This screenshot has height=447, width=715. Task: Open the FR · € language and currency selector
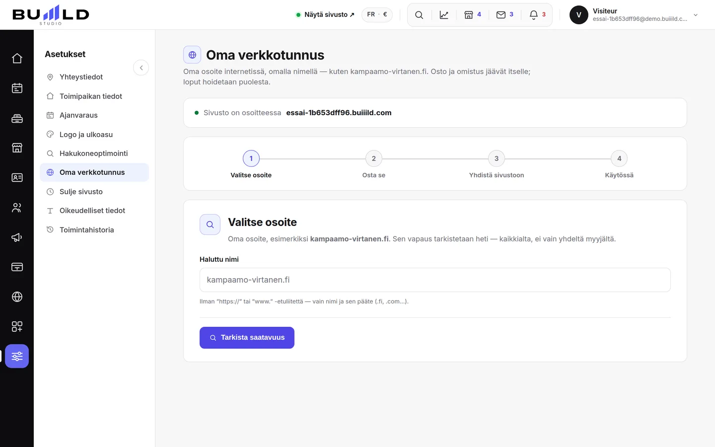coord(377,14)
